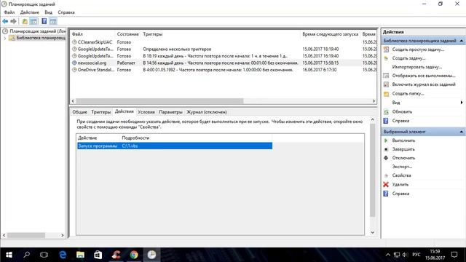Image resolution: width=466 pixels, height=262 pixels.
Task: Open the Справка menu in menu bar
Action: (x=66, y=12)
